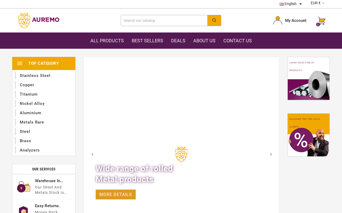Click the Warehouse padlock service icon
The width and height of the screenshot is (342, 213).
click(x=24, y=187)
